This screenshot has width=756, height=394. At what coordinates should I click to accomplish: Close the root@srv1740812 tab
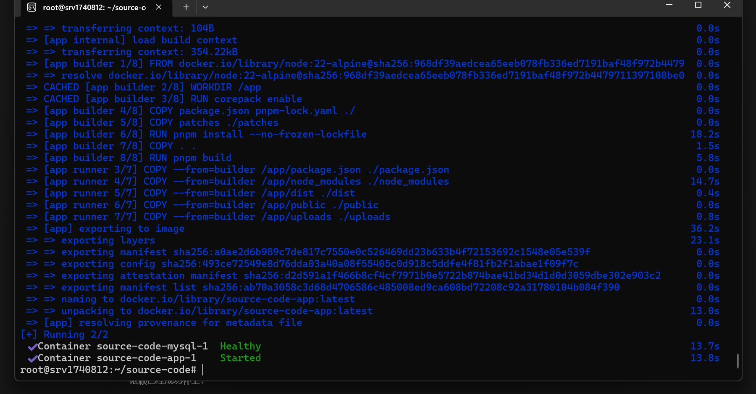(159, 7)
